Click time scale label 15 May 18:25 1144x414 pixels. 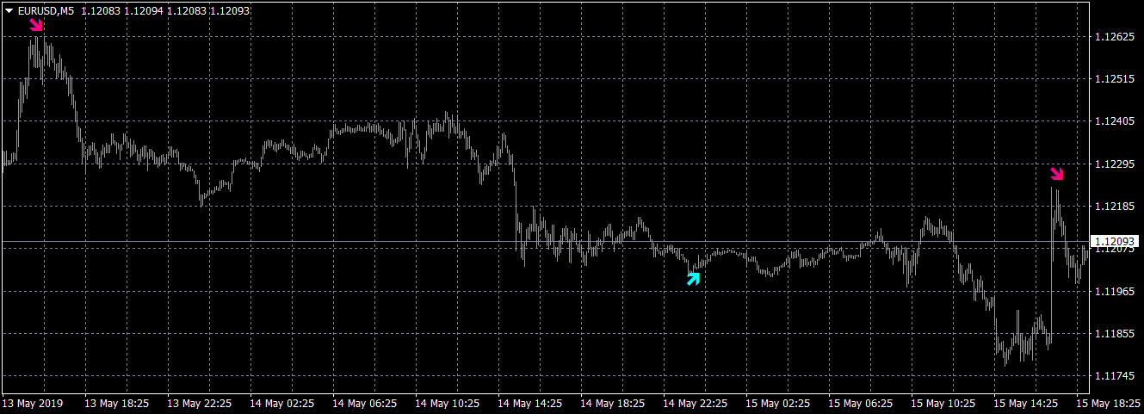1109,403
